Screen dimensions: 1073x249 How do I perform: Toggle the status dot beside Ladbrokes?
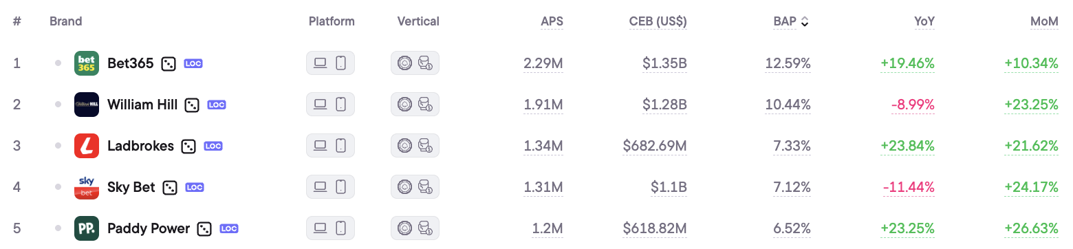click(x=58, y=146)
